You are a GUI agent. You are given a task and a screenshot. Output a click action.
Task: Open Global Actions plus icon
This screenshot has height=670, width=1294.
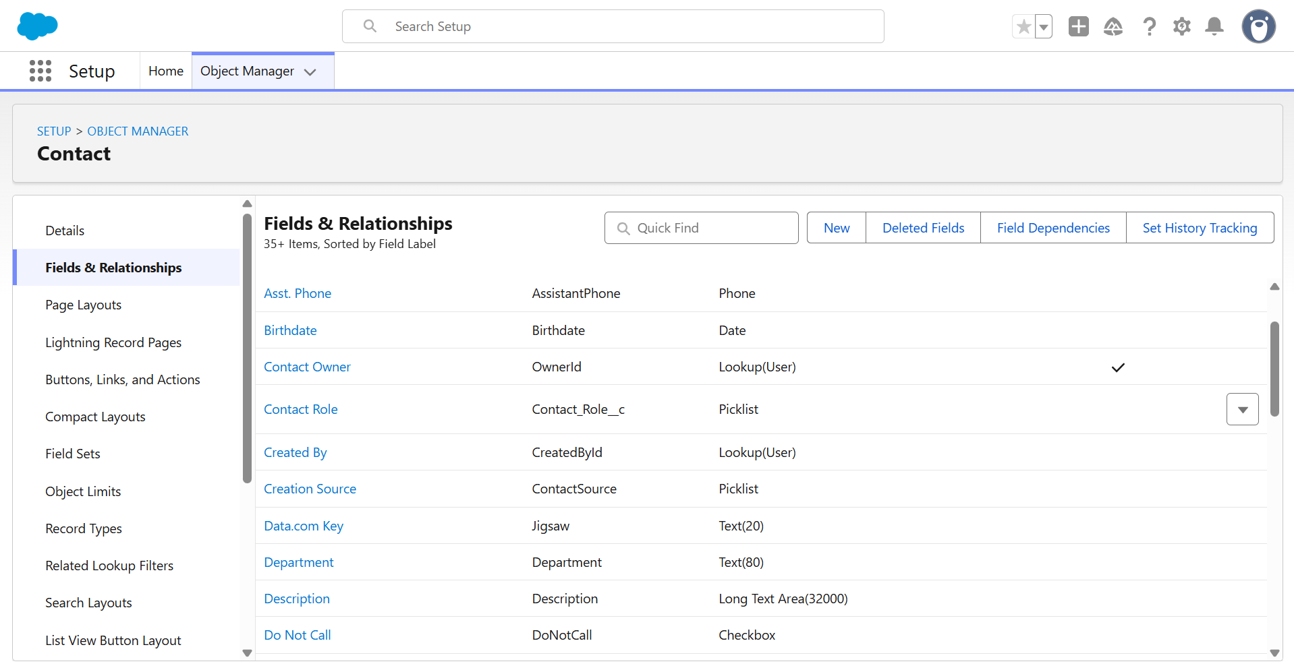pyautogui.click(x=1079, y=26)
